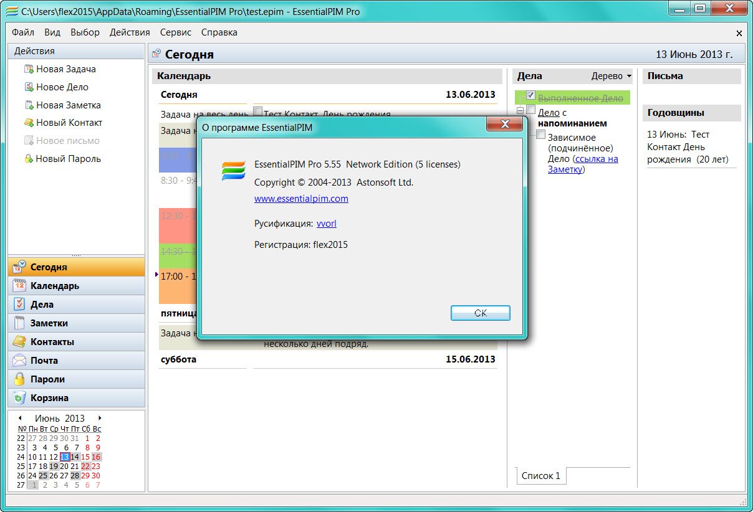Open the Сервис menu
Image resolution: width=753 pixels, height=512 pixels.
(x=176, y=32)
